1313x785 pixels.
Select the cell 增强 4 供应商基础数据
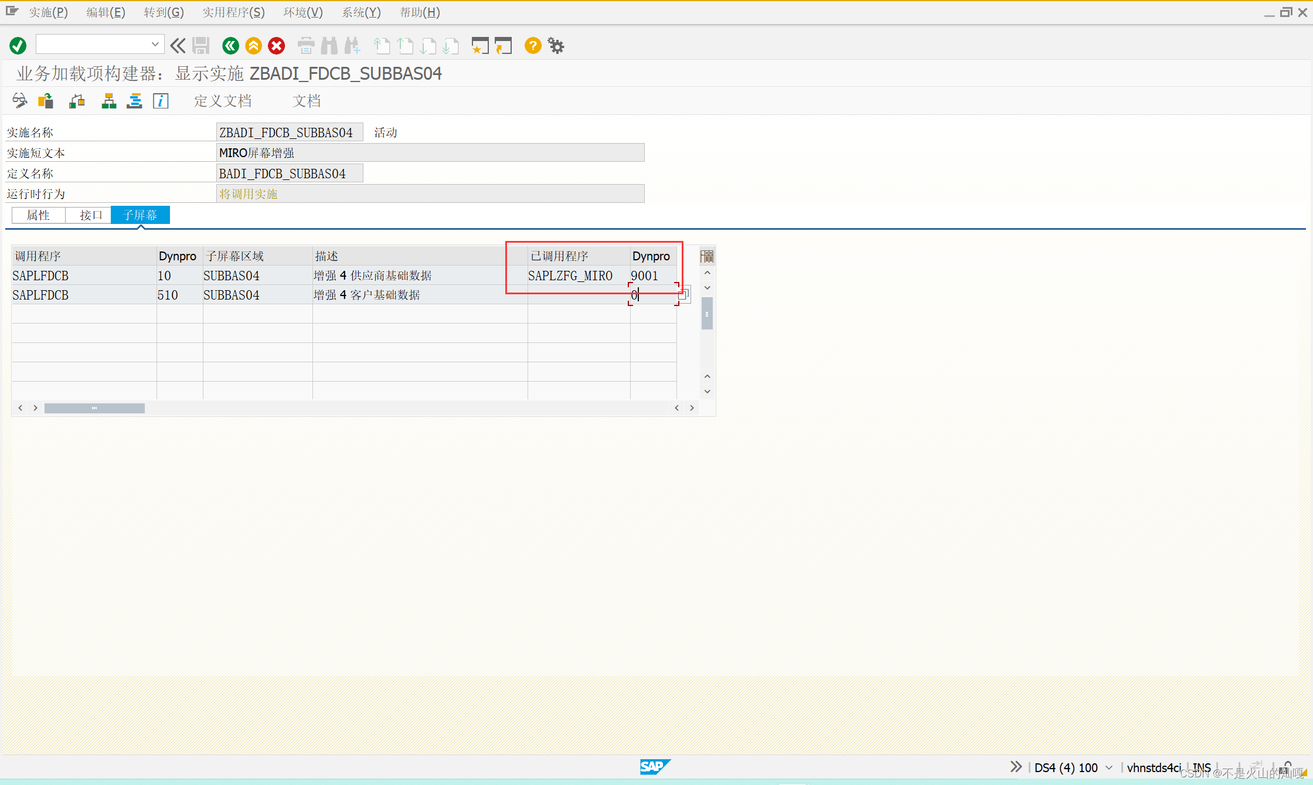[420, 276]
